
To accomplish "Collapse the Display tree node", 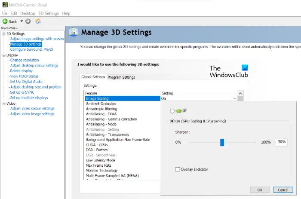I will [4, 55].
